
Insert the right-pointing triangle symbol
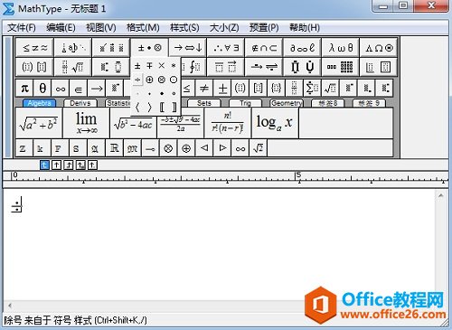coord(222,148)
